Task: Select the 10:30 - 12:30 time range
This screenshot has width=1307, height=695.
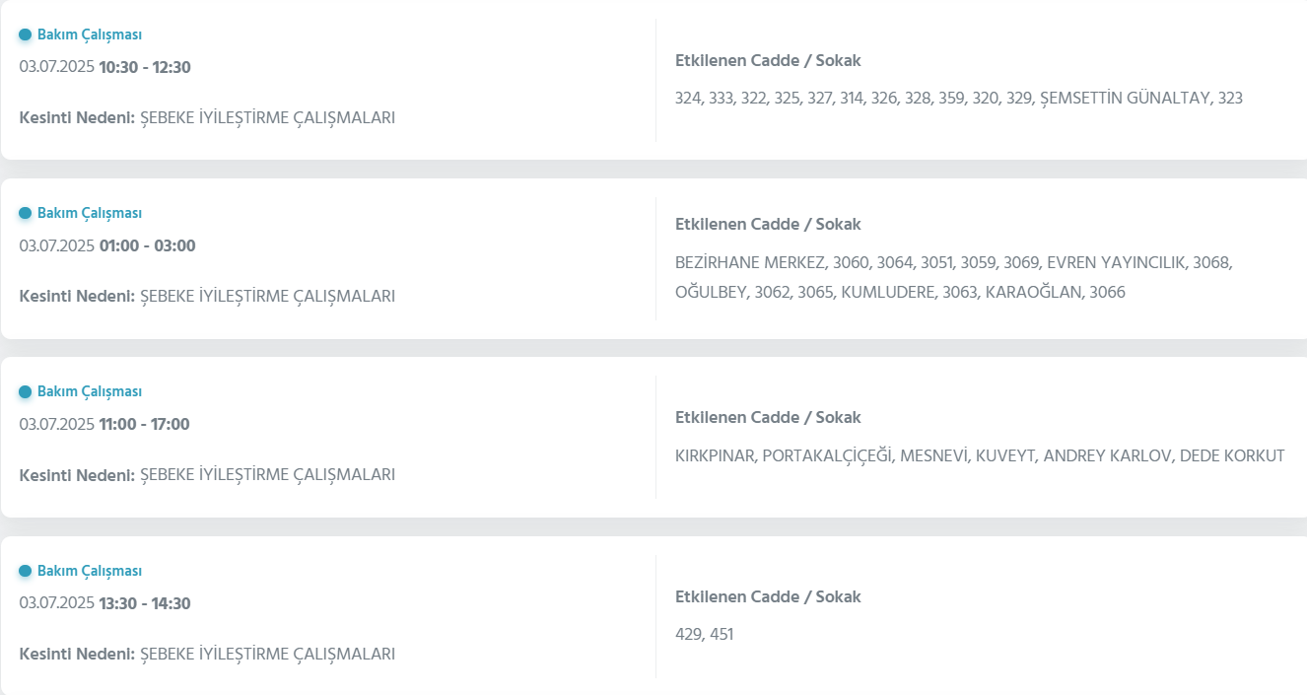Action: pos(145,68)
